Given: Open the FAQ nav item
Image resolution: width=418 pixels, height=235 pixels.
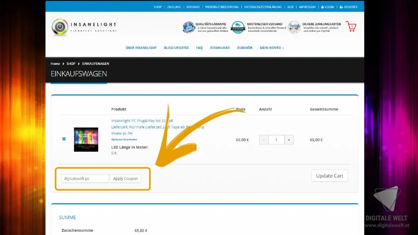Looking at the screenshot, I should coord(199,48).
